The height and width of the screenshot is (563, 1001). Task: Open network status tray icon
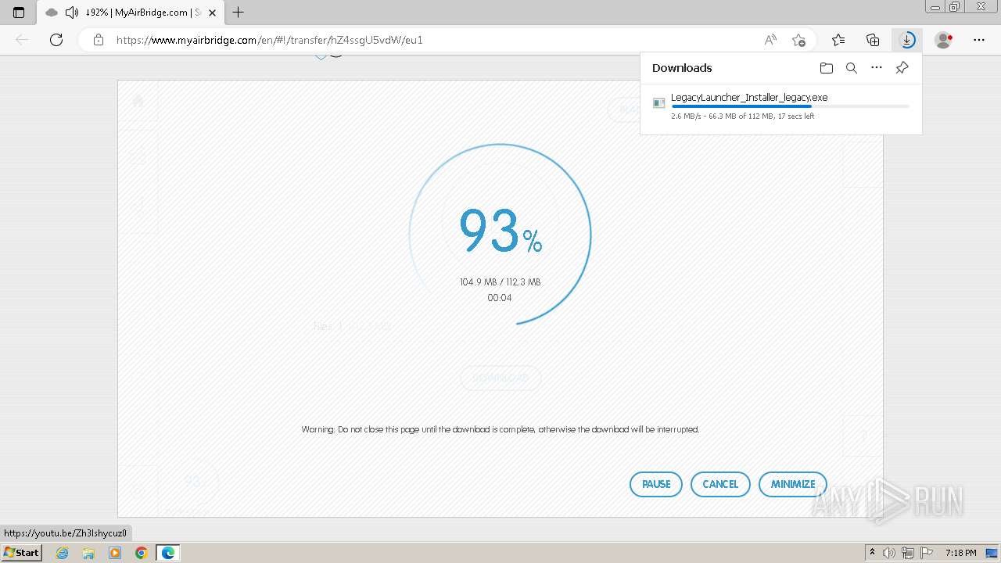click(x=909, y=553)
